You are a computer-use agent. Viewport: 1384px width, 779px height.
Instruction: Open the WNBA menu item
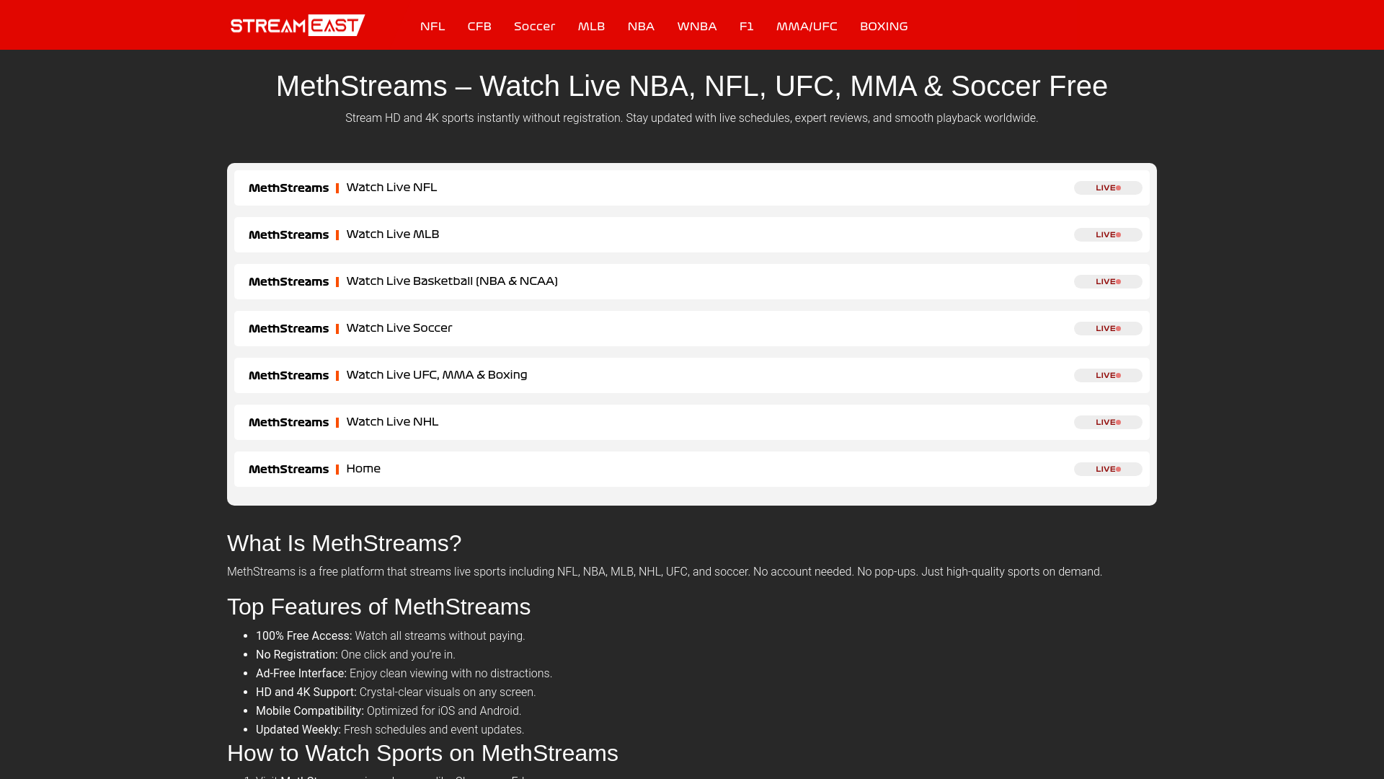[697, 27]
